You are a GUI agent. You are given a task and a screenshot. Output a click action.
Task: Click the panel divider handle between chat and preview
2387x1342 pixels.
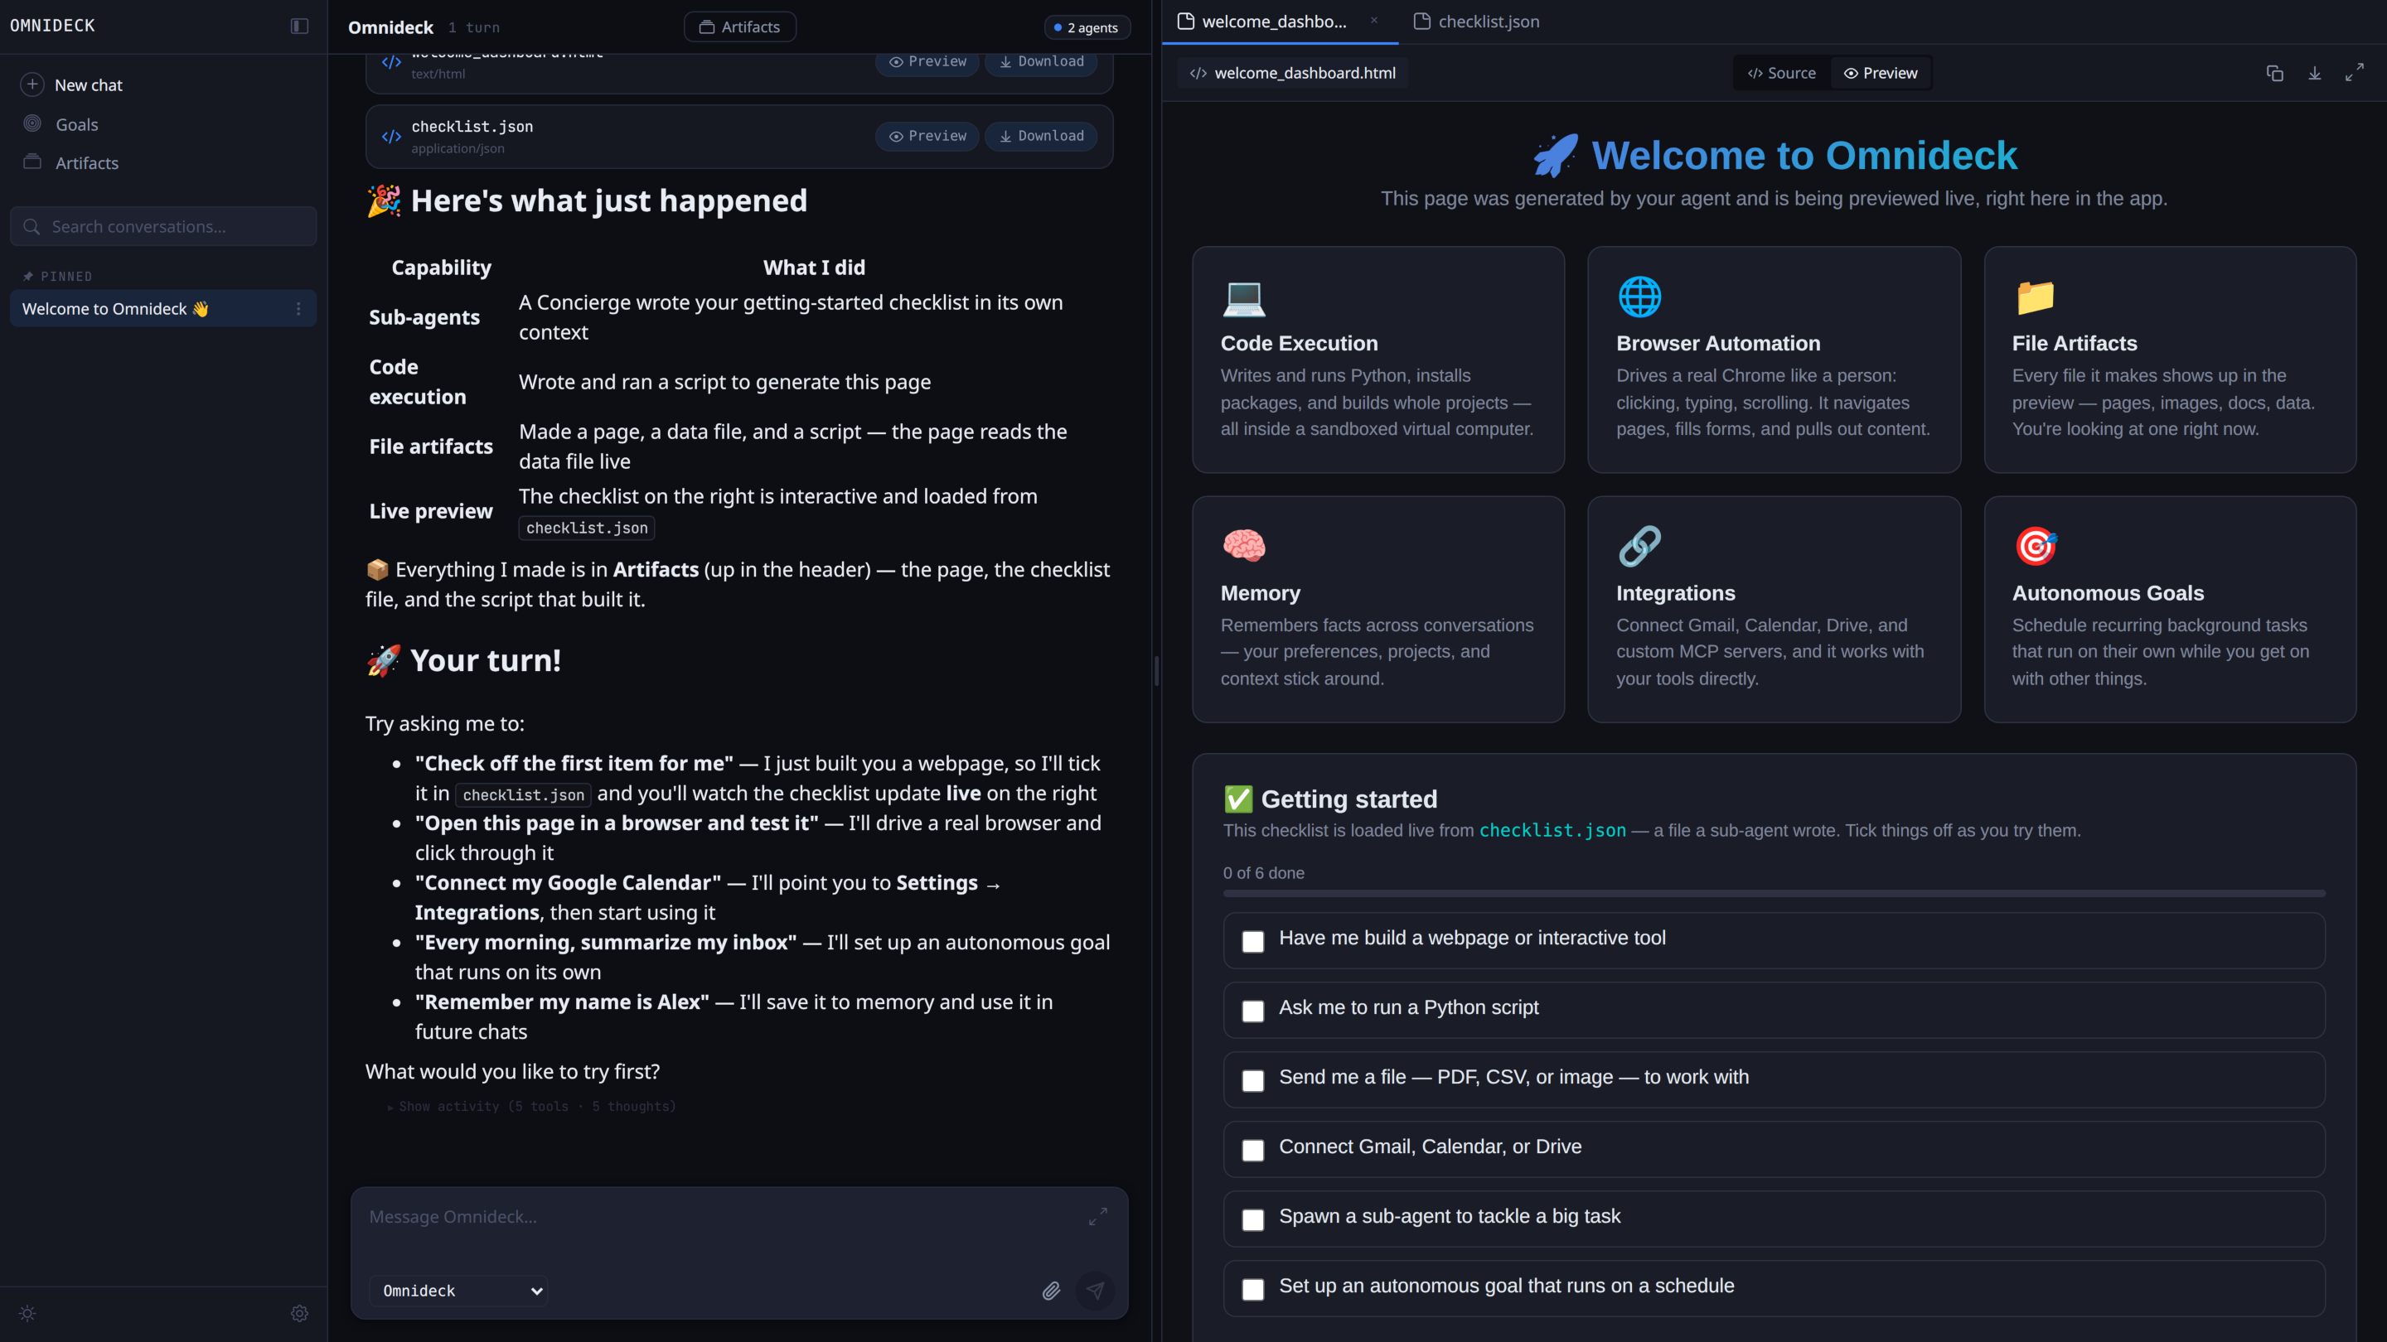click(1156, 670)
